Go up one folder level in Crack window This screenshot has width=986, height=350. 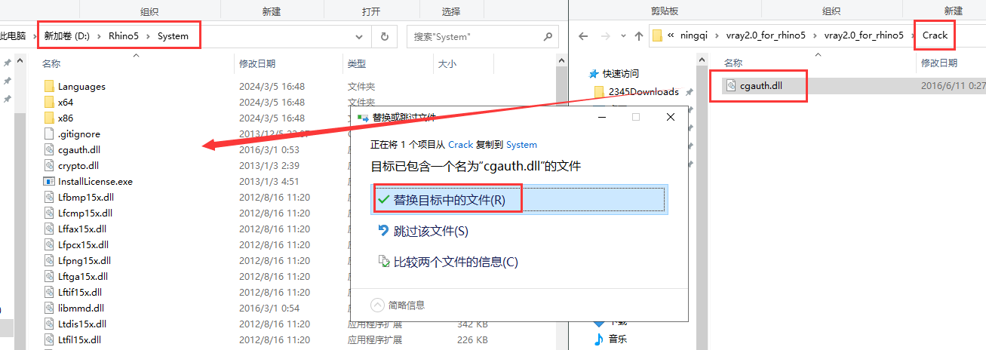pyautogui.click(x=639, y=36)
